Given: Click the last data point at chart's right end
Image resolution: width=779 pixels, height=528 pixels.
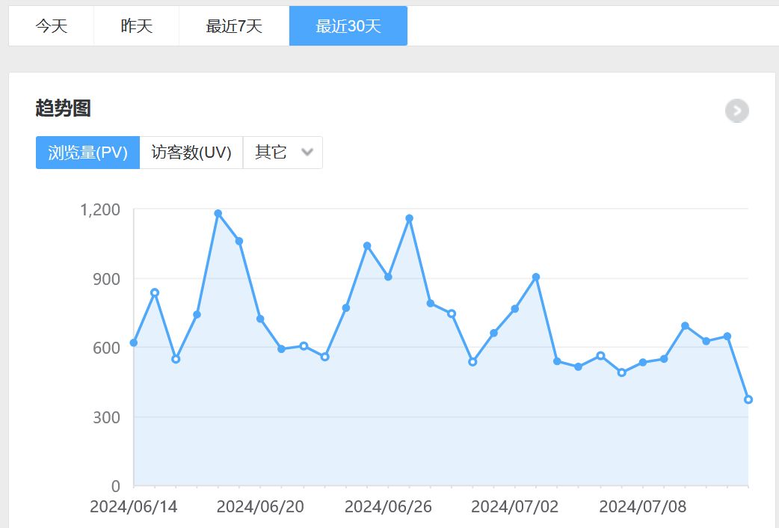Looking at the screenshot, I should coord(748,399).
